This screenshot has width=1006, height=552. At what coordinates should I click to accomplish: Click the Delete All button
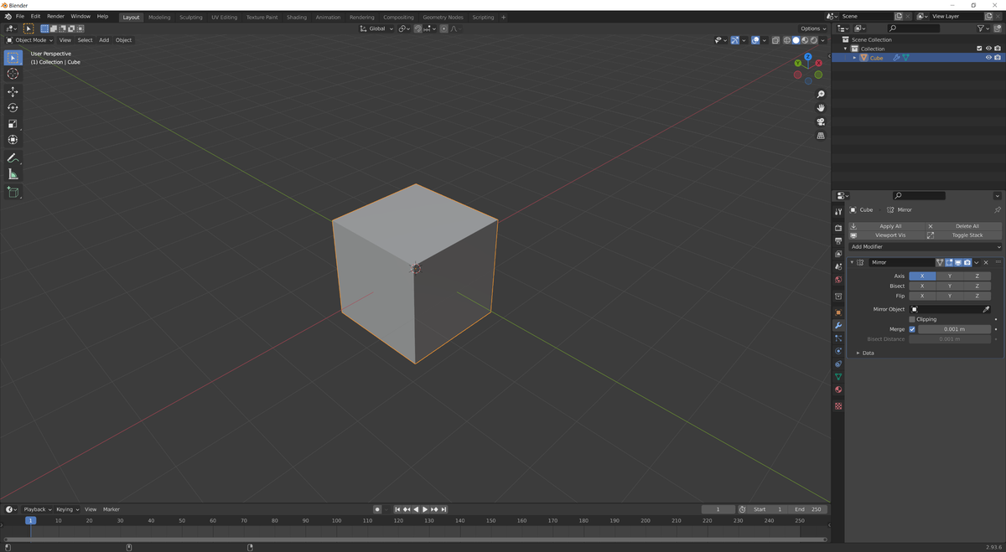[964, 226]
